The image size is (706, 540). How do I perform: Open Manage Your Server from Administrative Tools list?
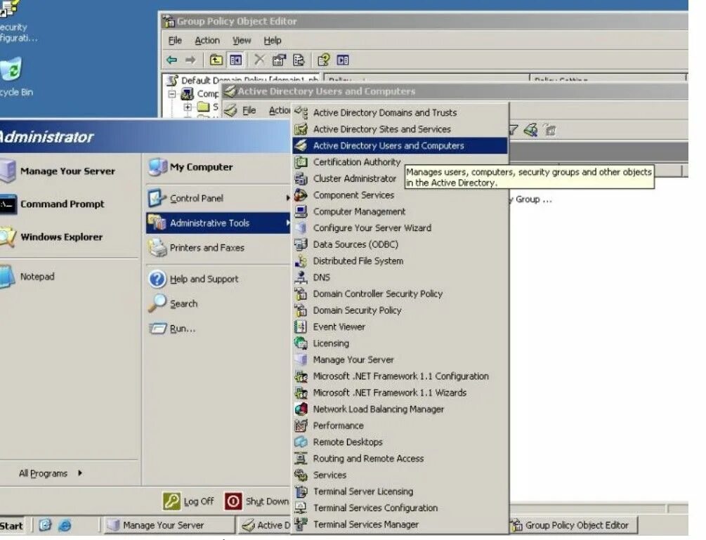[400, 360]
